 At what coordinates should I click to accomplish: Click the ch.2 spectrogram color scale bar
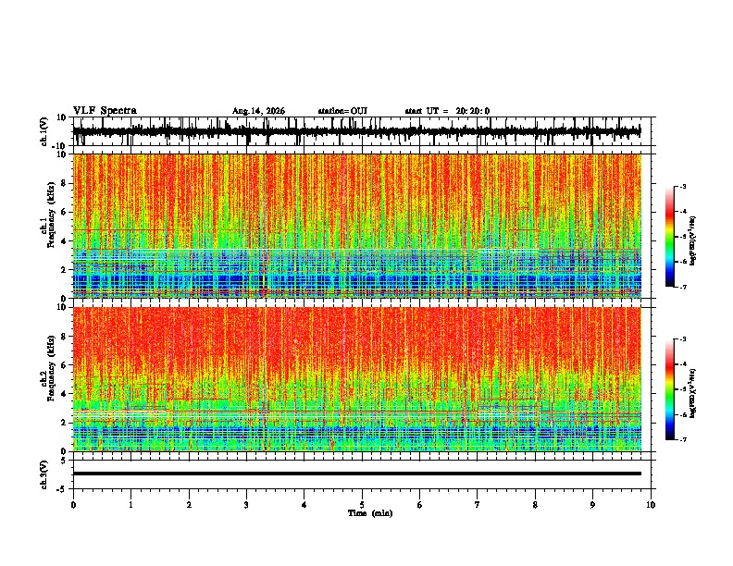(x=669, y=389)
